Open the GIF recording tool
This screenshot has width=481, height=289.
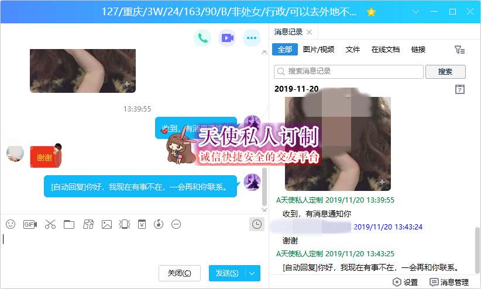click(x=30, y=224)
